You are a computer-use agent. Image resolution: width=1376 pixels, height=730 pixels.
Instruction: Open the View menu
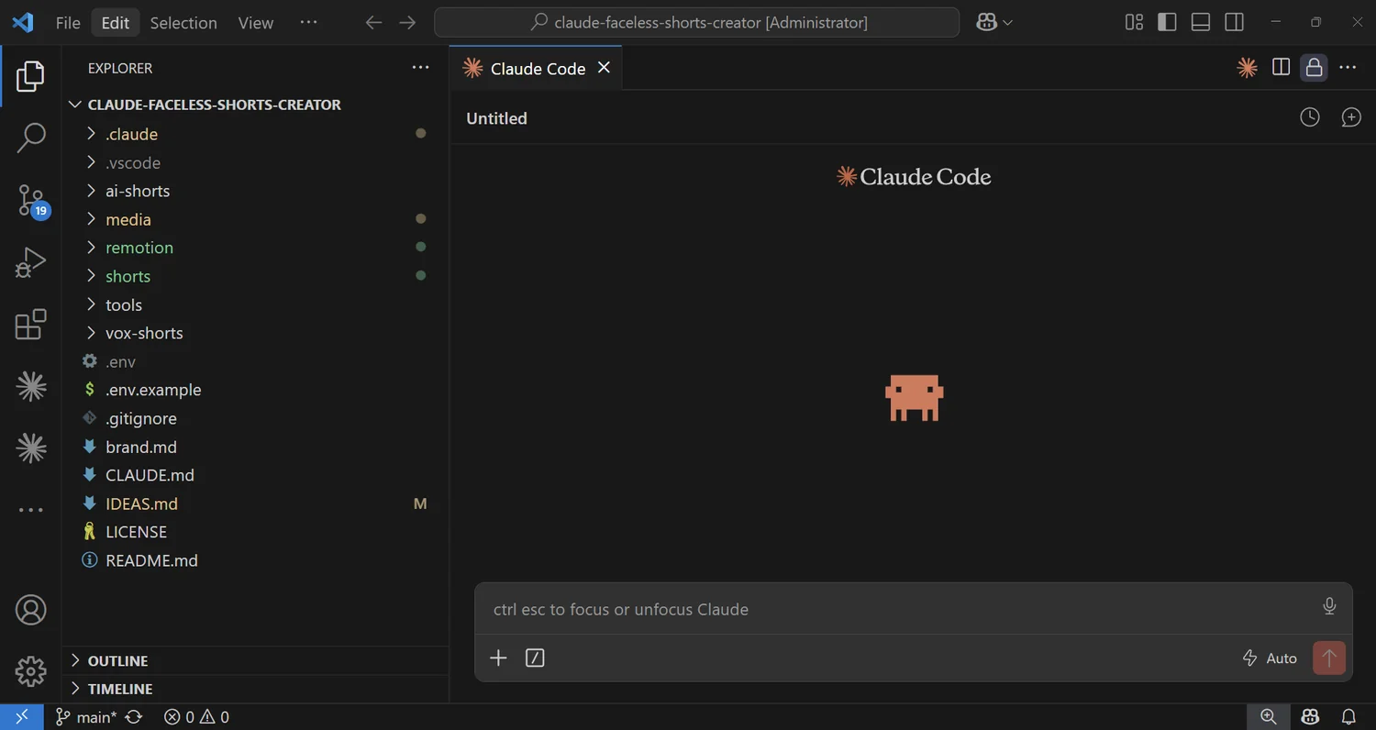pyautogui.click(x=255, y=22)
